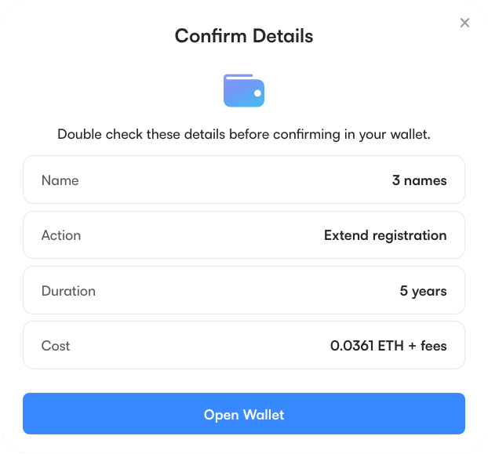Click the '5 years' duration value

[423, 291]
